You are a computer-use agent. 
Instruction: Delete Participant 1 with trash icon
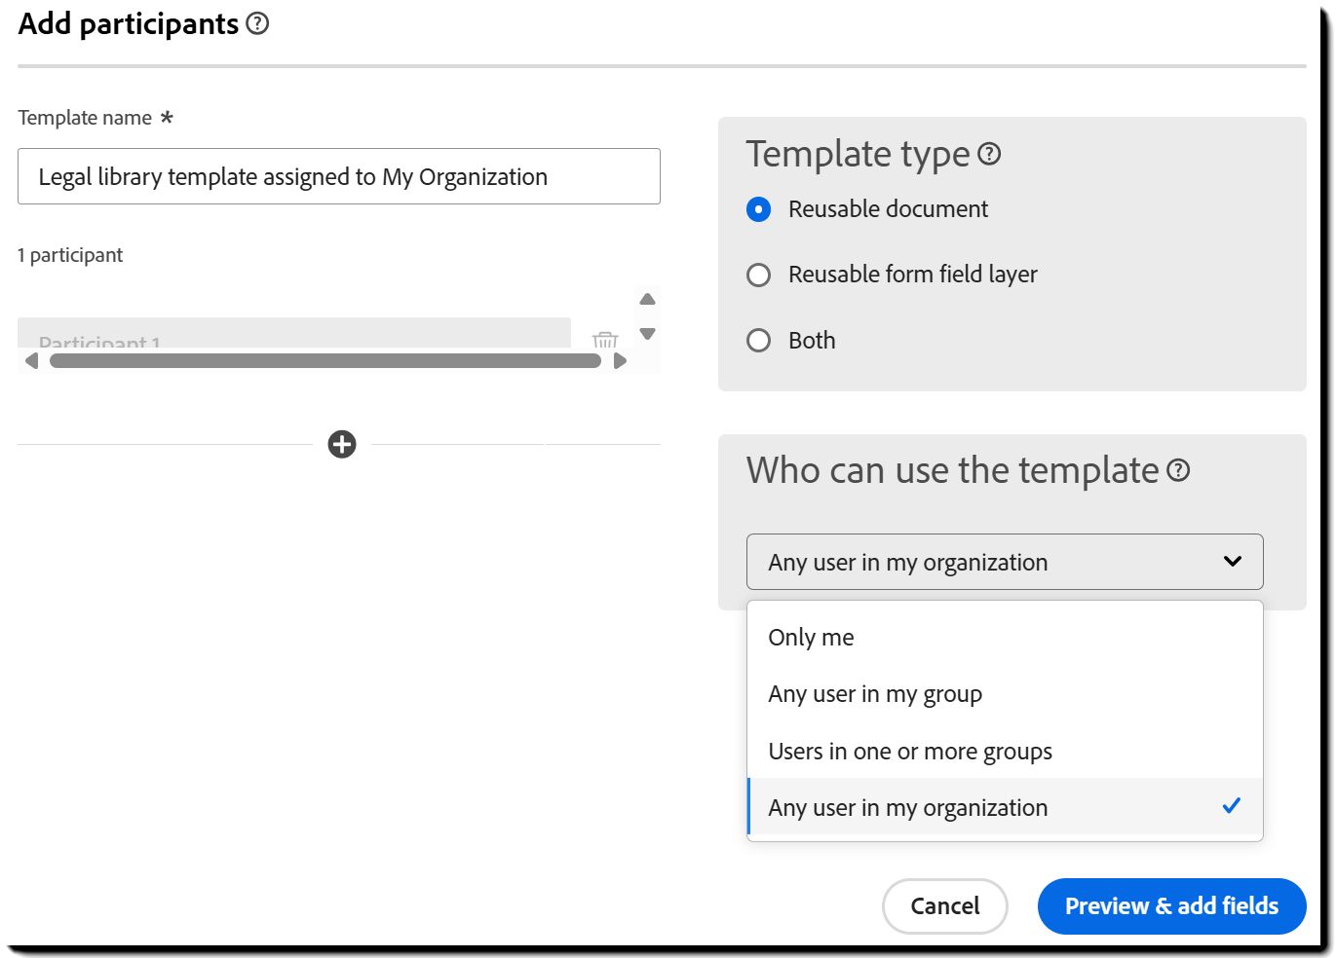pyautogui.click(x=605, y=340)
